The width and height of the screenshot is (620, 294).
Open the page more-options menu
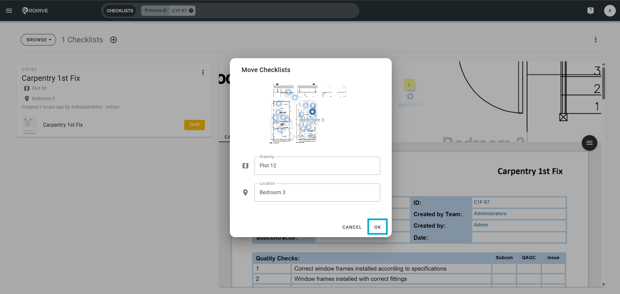click(x=595, y=40)
